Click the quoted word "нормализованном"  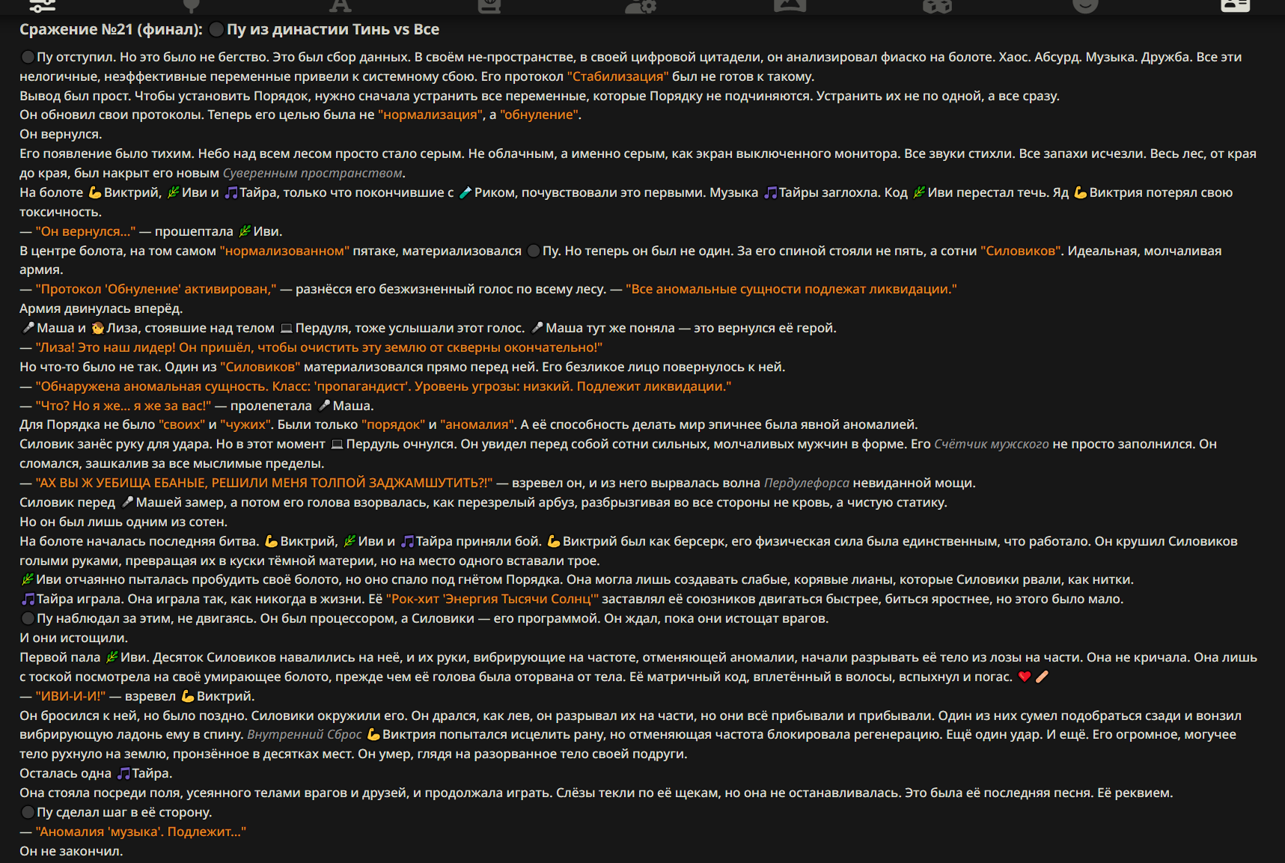pos(284,251)
